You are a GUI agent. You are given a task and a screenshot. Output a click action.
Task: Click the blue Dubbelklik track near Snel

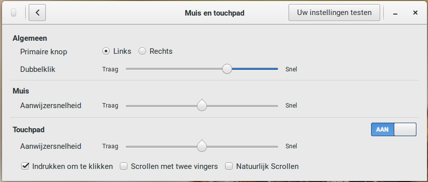[x=270, y=69]
